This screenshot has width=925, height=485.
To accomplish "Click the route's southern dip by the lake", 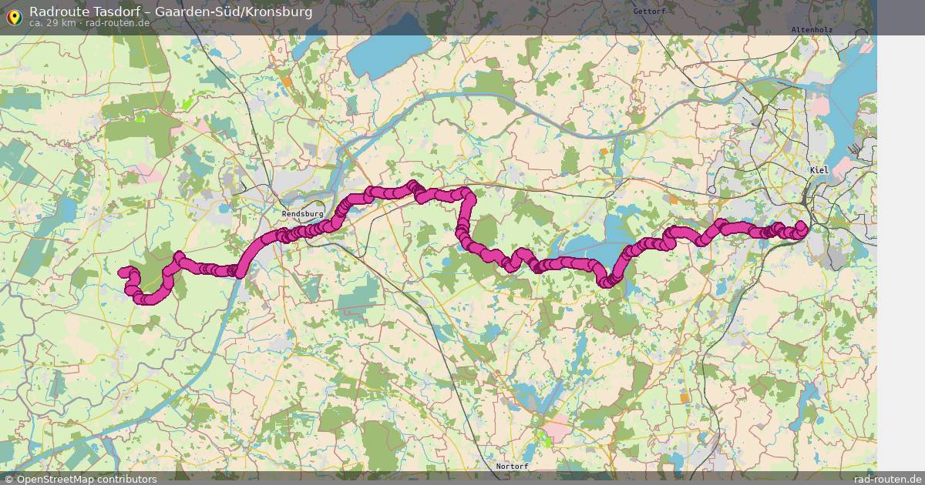I will 609,281.
